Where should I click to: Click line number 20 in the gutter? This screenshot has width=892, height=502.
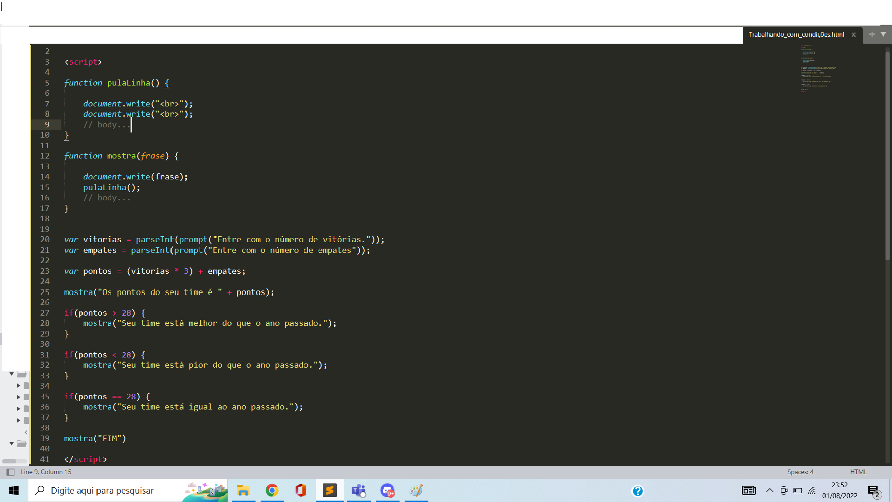(x=45, y=239)
